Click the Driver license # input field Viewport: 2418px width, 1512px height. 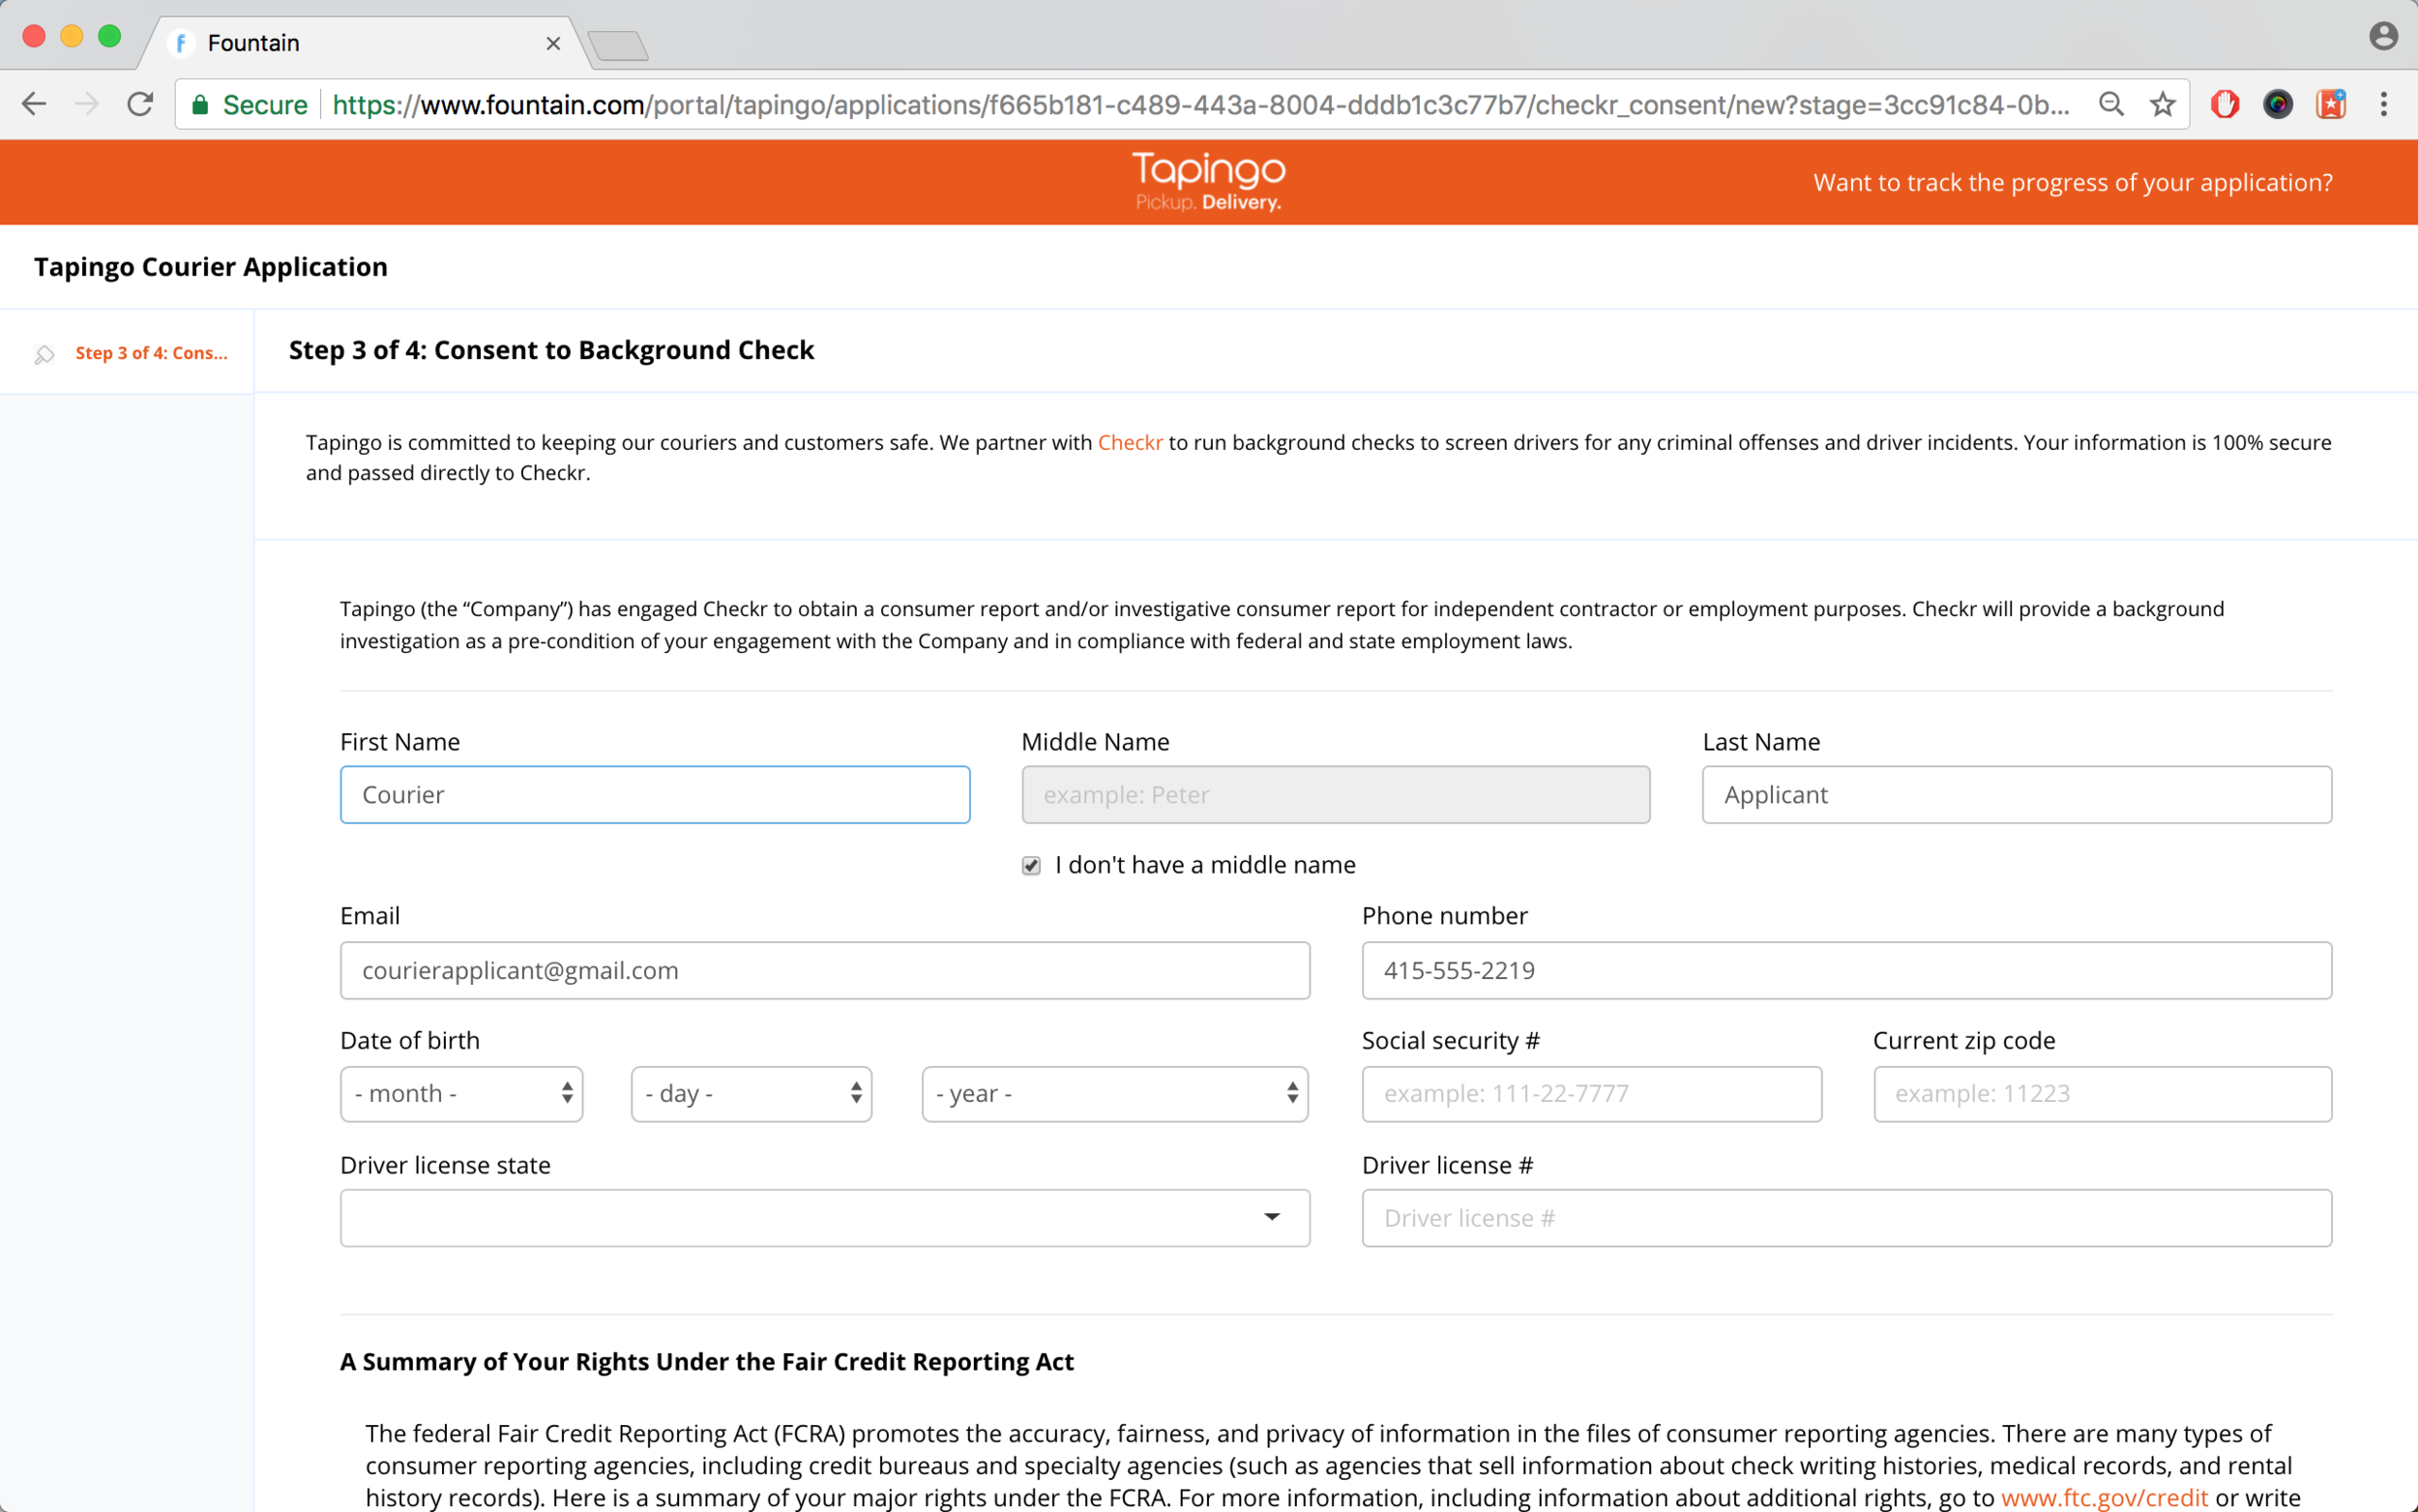click(x=1846, y=1218)
